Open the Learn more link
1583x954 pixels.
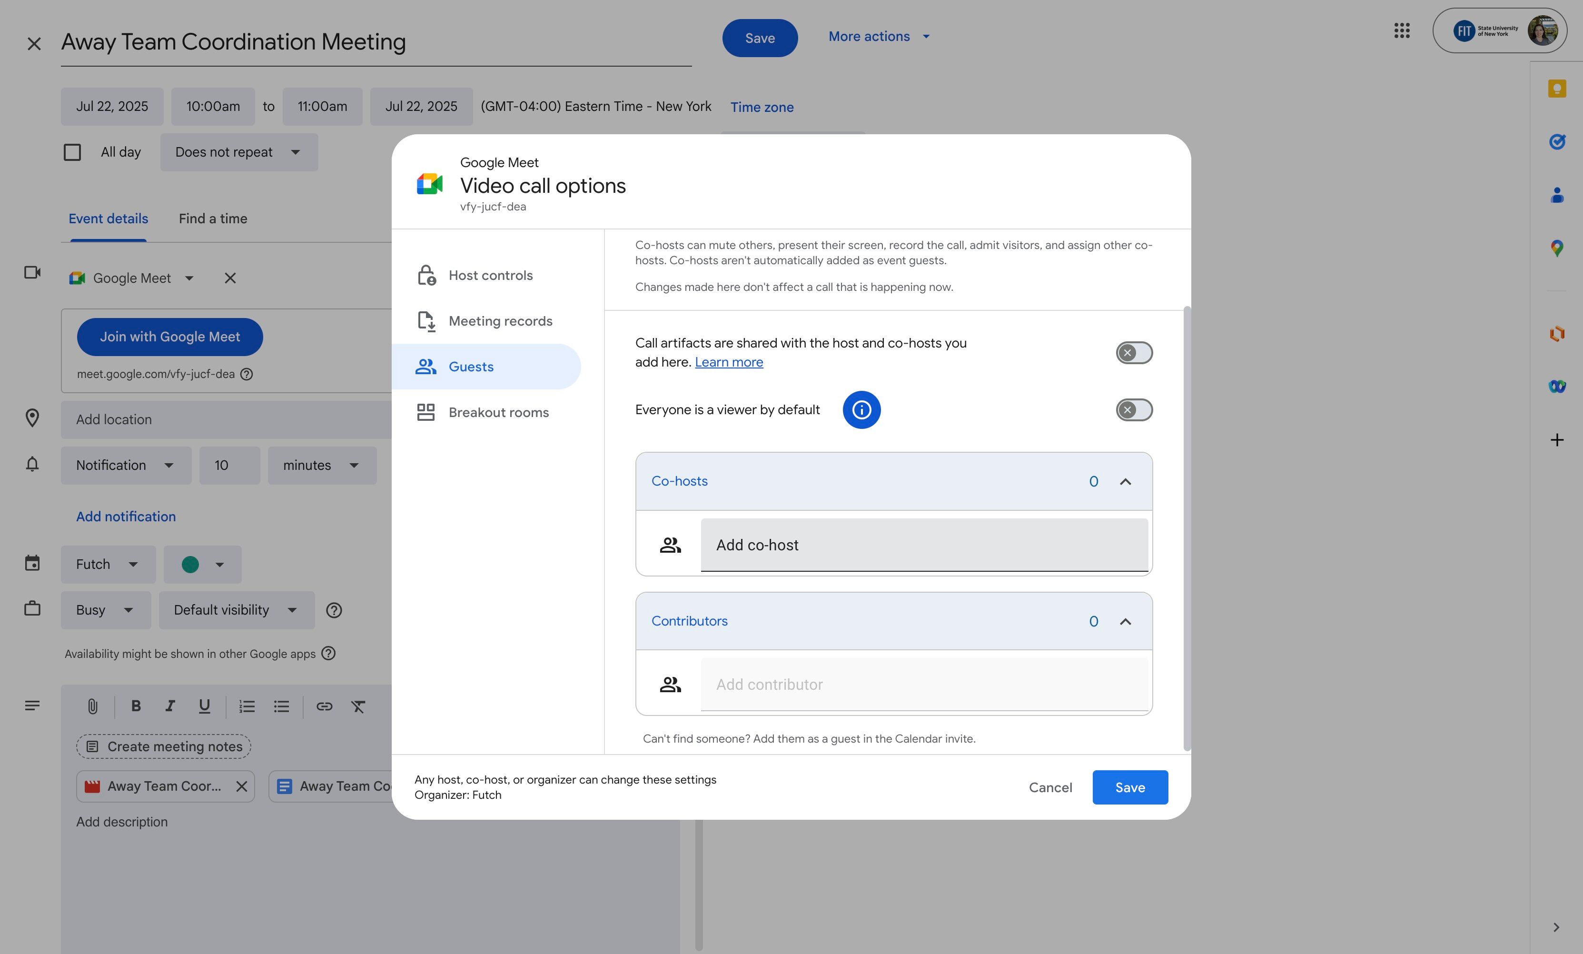pyautogui.click(x=729, y=362)
